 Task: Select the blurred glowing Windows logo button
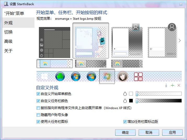[107, 76]
